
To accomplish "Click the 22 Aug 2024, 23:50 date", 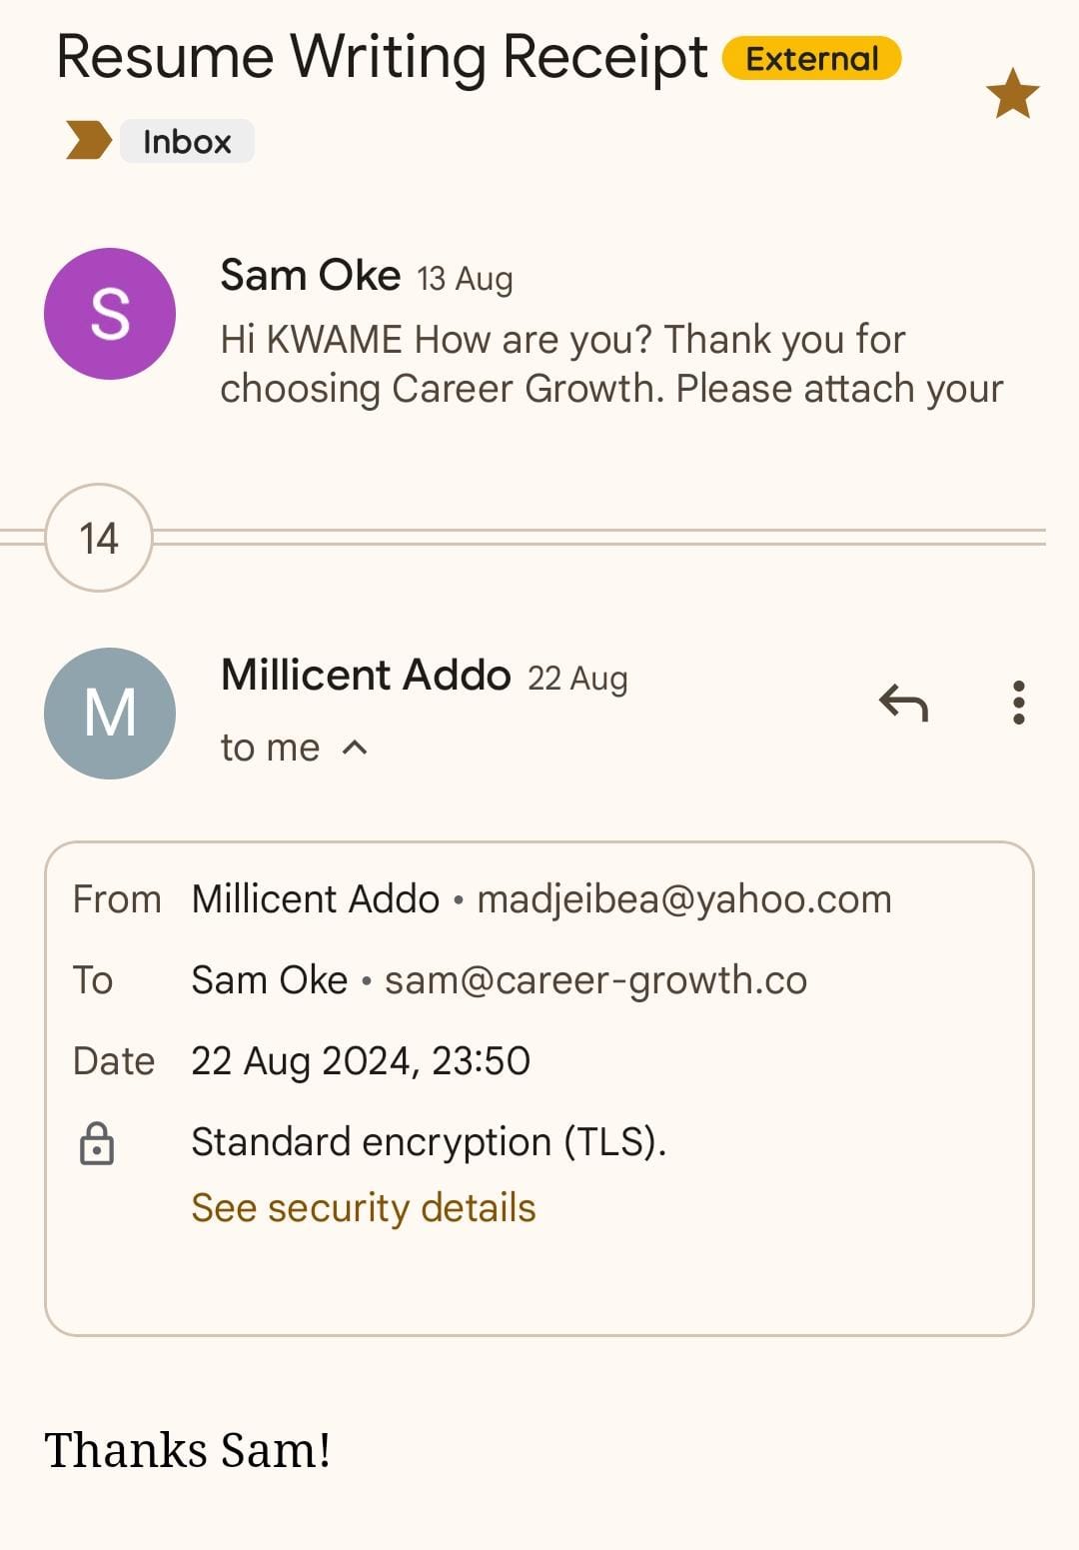I will pyautogui.click(x=361, y=1061).
